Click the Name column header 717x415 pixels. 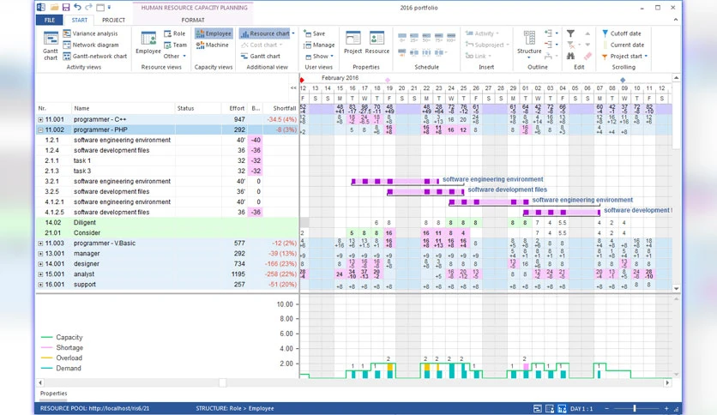coord(123,108)
